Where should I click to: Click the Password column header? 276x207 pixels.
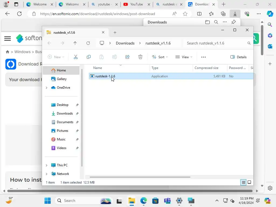(238, 68)
